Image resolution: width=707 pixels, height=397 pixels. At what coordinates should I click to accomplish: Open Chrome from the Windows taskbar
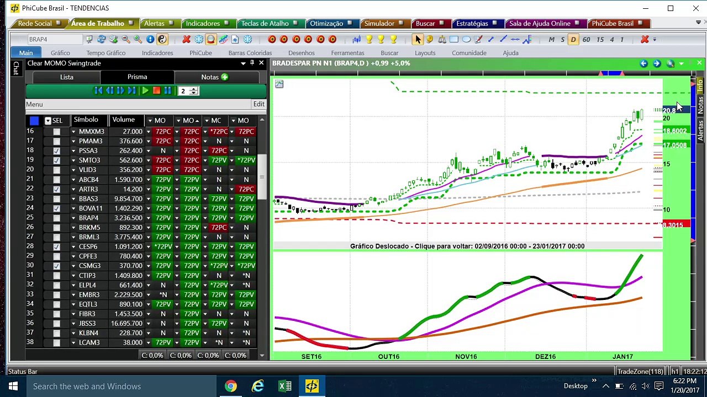tap(231, 386)
